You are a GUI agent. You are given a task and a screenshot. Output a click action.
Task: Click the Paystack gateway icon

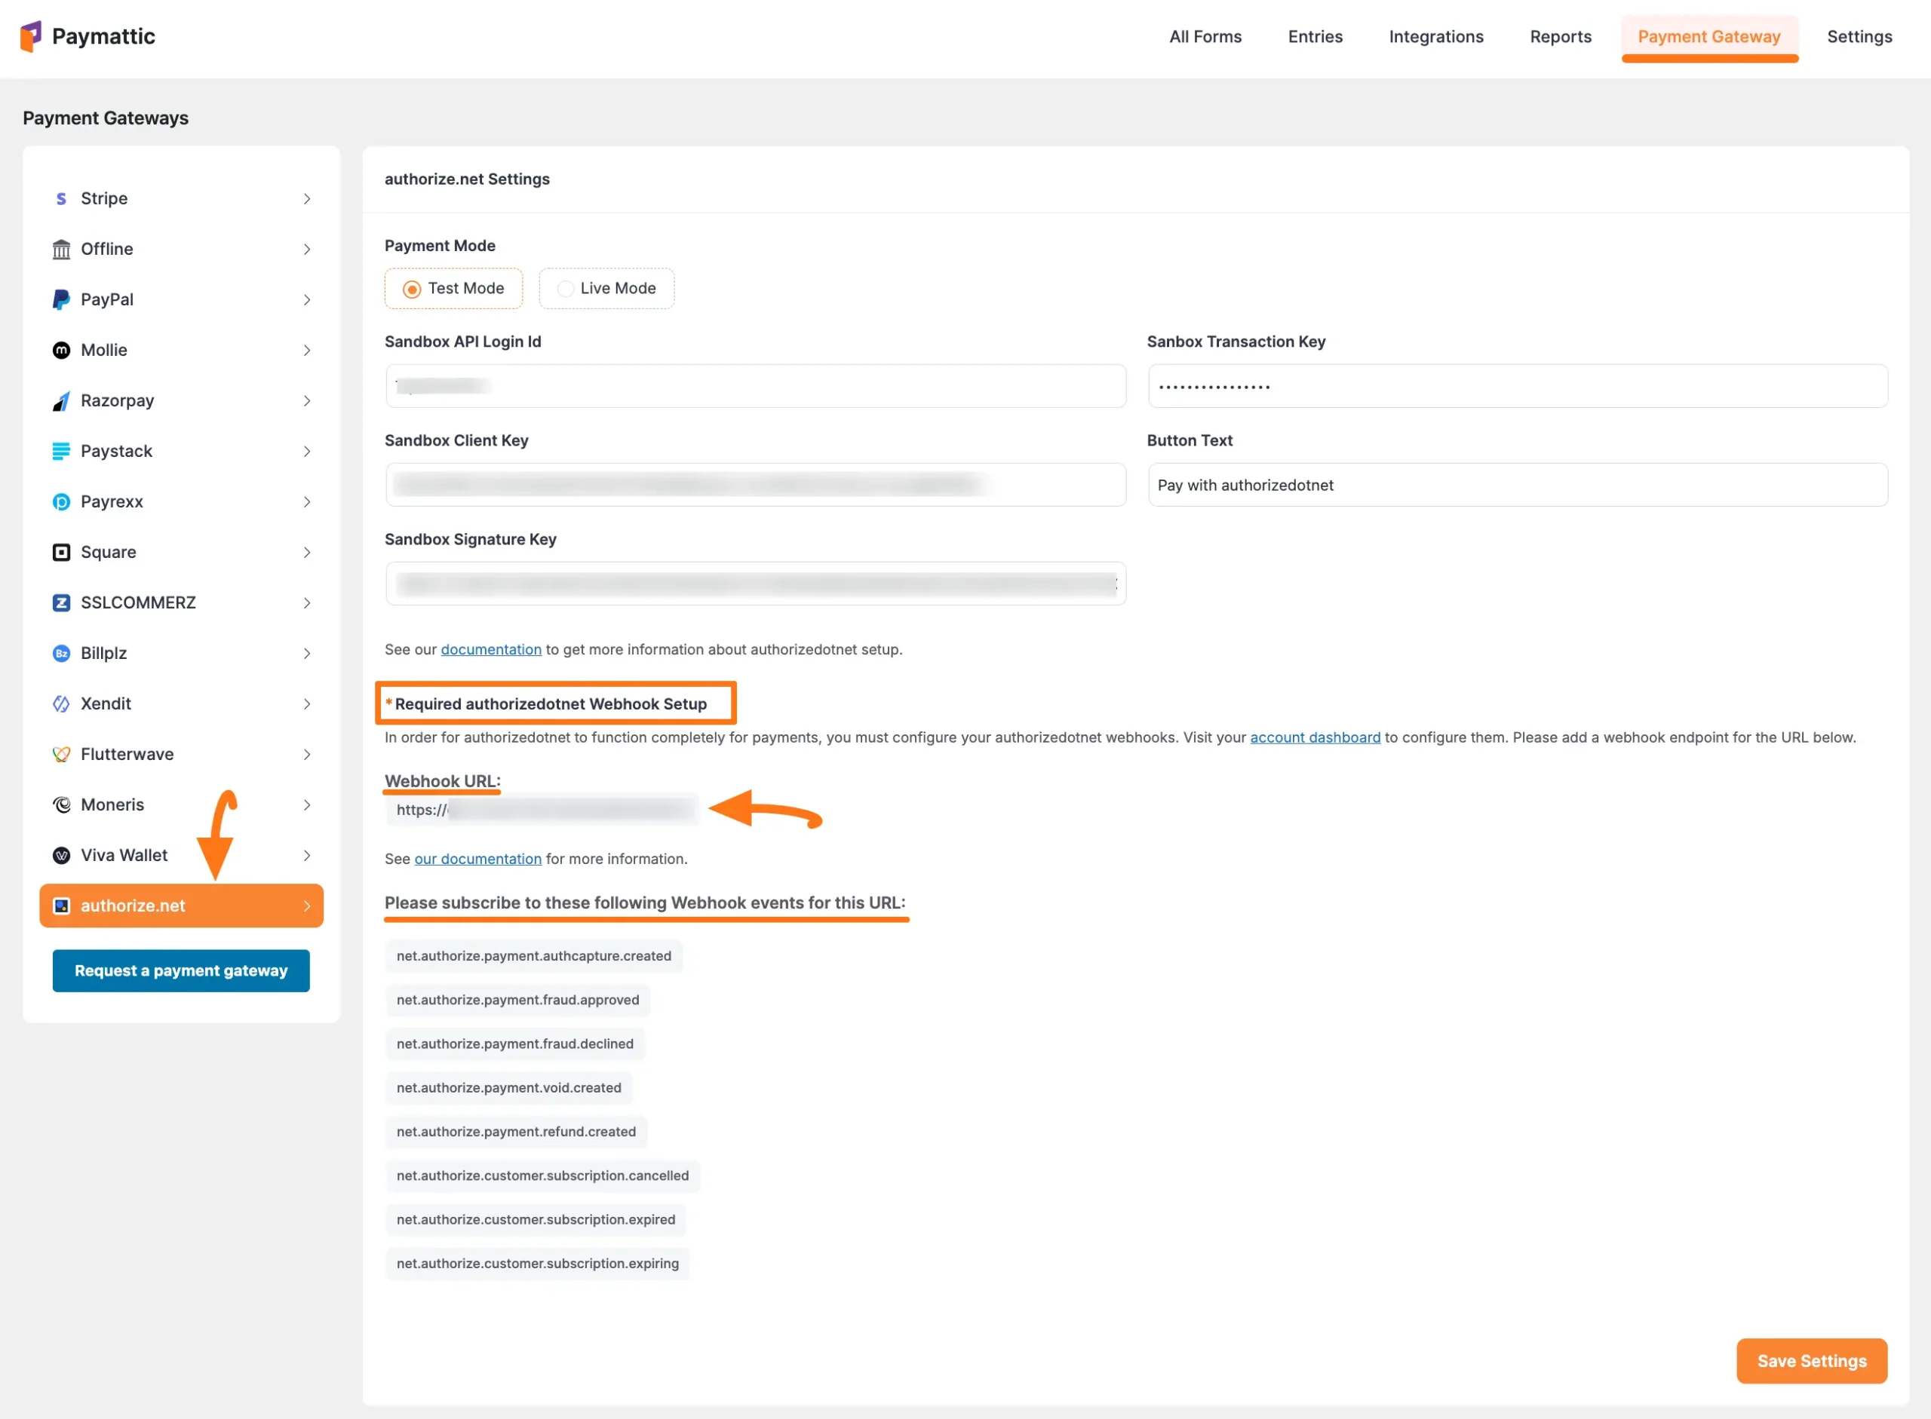pyautogui.click(x=60, y=450)
